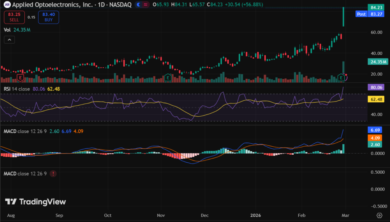Click the red earnings 'E' marker near August
This screenshot has width=390, height=222.
click(x=21, y=78)
